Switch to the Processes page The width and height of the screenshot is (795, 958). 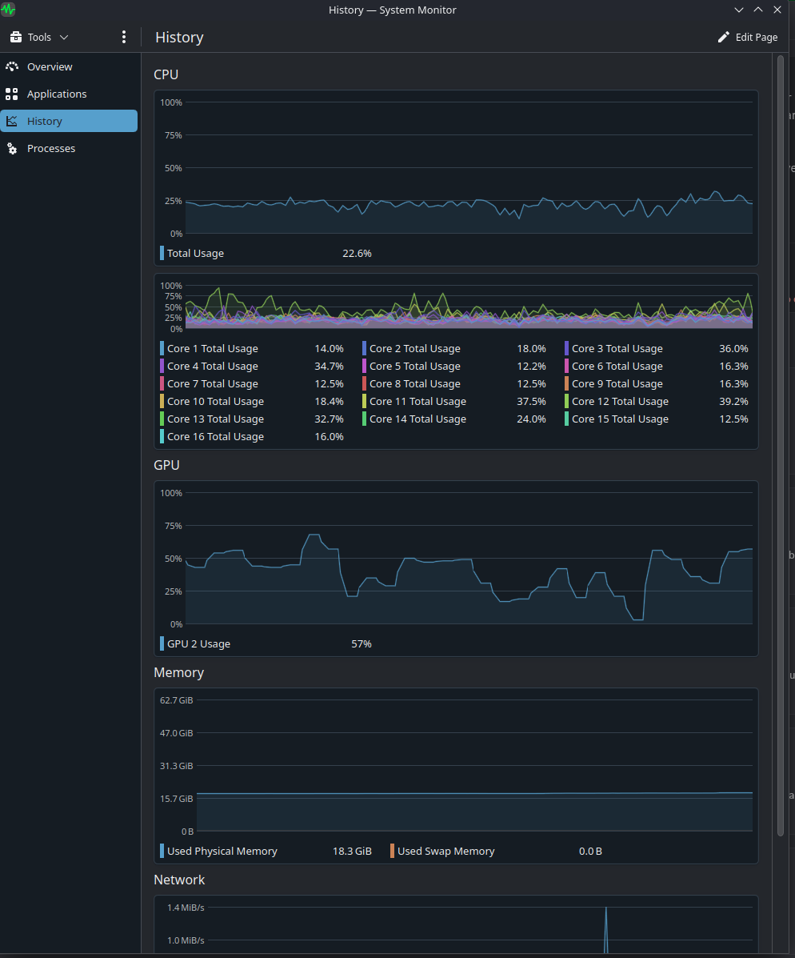[51, 148]
